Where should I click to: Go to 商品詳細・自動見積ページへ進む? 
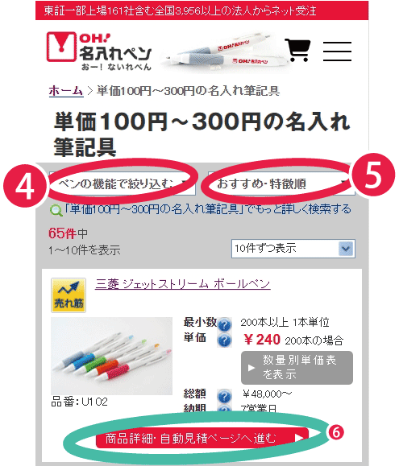[x=202, y=438]
